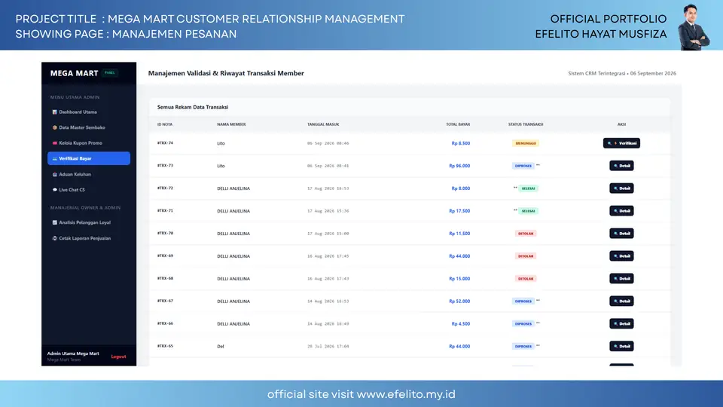The height and width of the screenshot is (407, 723).
Task: Click Verifikasi Bayar menu icon
Action: [54, 159]
